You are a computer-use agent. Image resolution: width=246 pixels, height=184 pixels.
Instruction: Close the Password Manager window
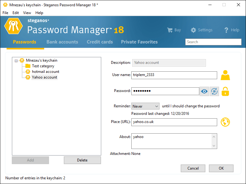click(238, 5)
